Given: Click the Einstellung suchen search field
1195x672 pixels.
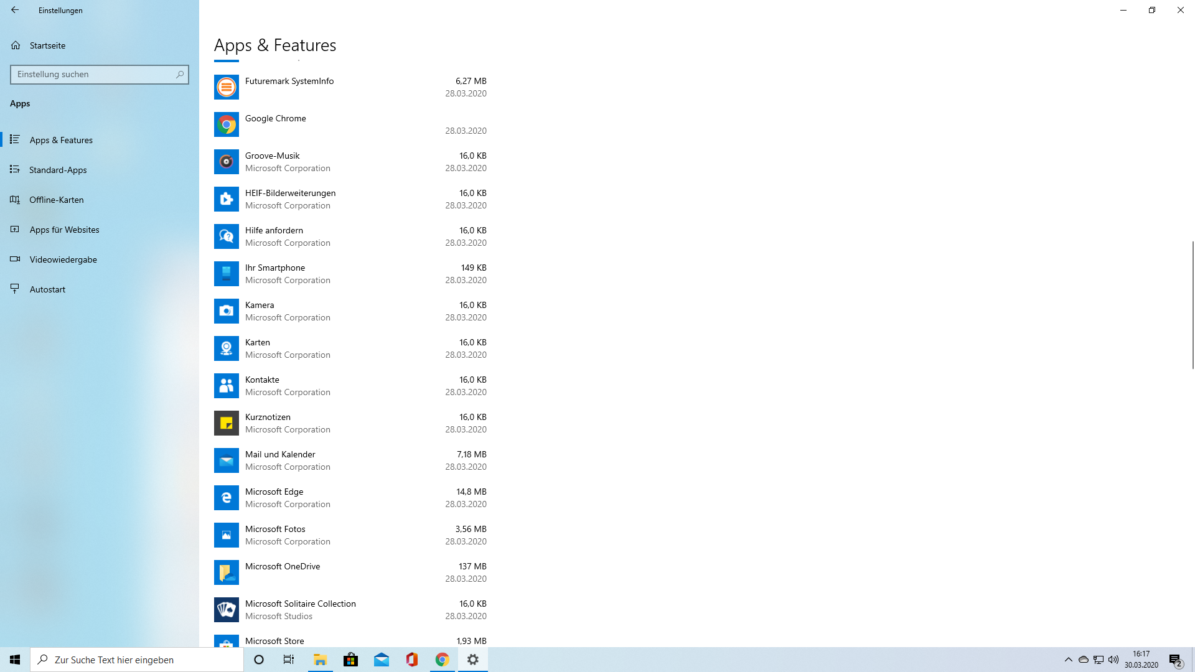Looking at the screenshot, I should tap(93, 75).
